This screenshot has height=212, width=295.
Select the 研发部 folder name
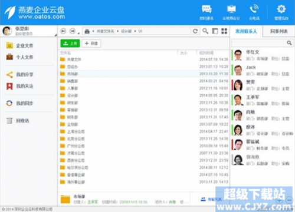tap(73, 102)
